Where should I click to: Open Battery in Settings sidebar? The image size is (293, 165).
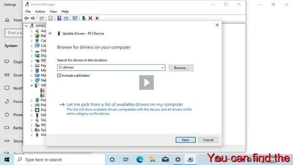coord(13,128)
